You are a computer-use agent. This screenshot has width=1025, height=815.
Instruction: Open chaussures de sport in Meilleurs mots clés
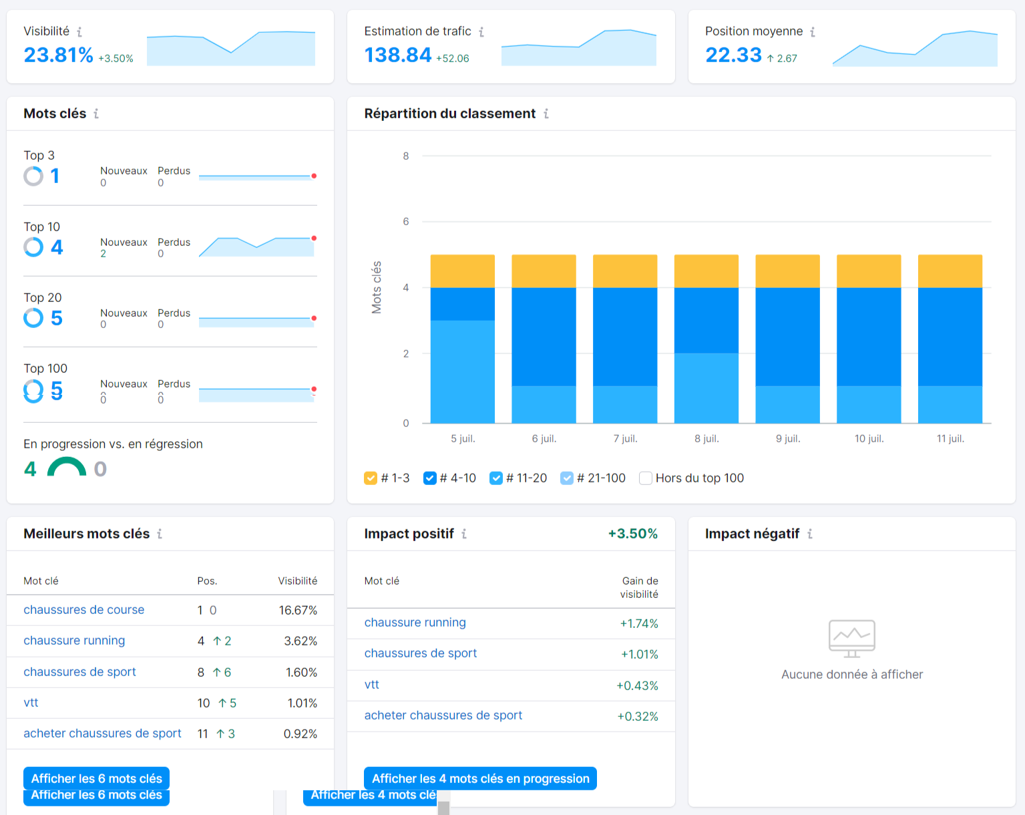tap(80, 672)
